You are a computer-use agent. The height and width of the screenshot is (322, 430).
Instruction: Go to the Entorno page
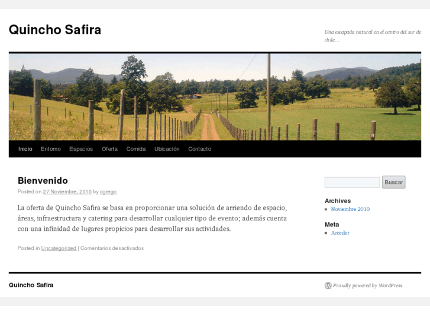51,149
